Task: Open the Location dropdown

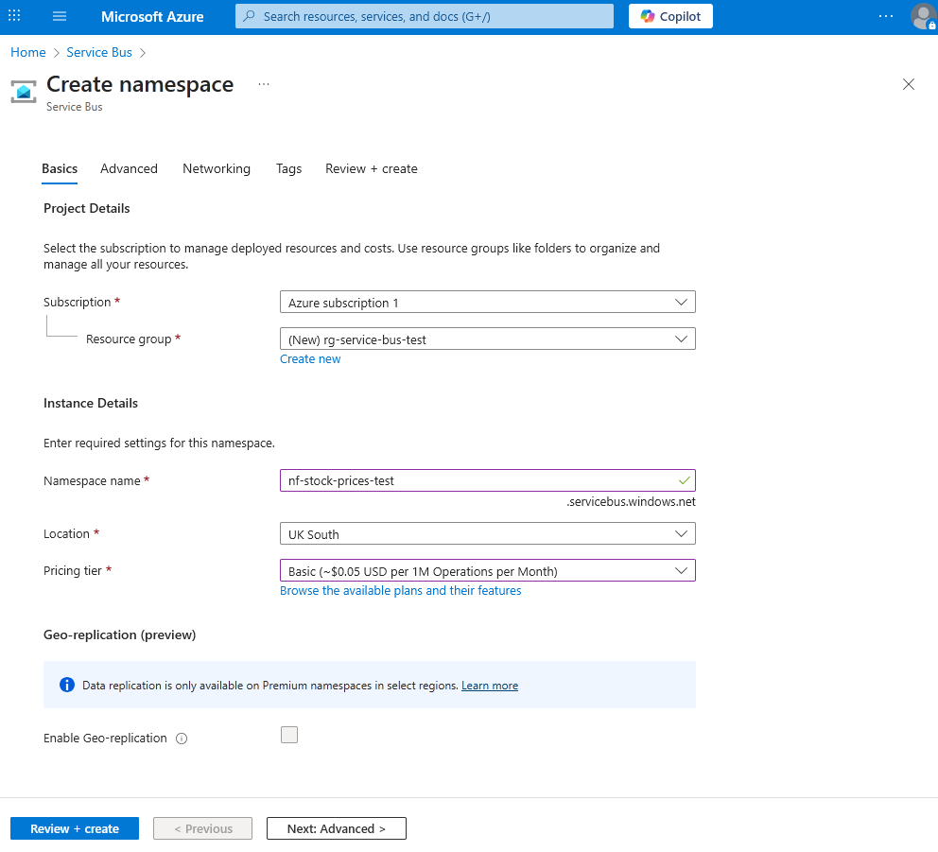Action: 487,534
